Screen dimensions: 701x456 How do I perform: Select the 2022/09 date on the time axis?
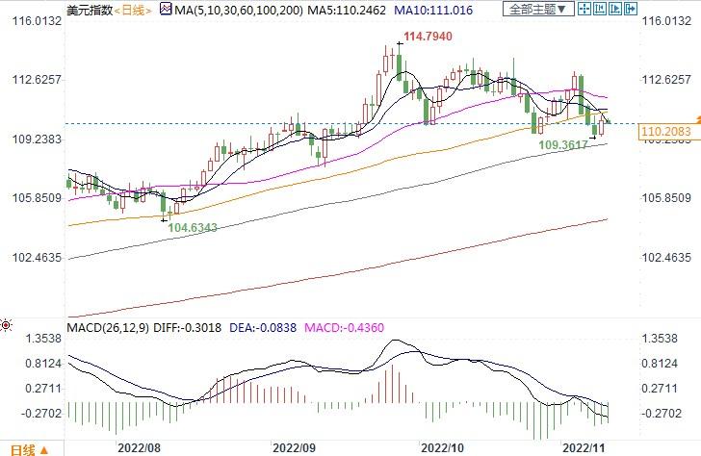tap(295, 447)
